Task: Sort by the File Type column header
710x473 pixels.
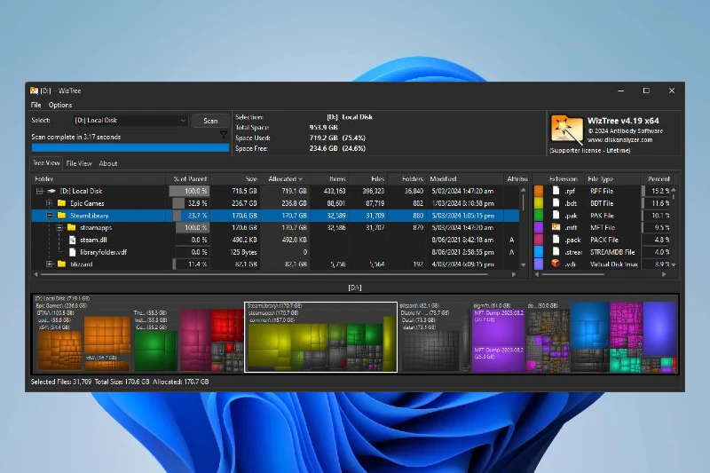Action: tap(612, 178)
